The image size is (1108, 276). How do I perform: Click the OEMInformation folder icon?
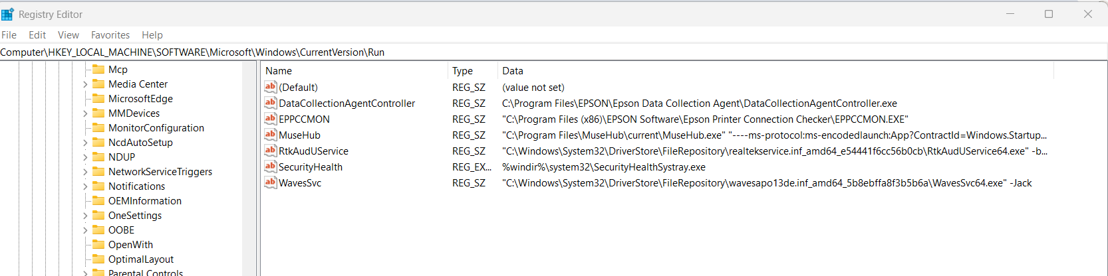98,200
